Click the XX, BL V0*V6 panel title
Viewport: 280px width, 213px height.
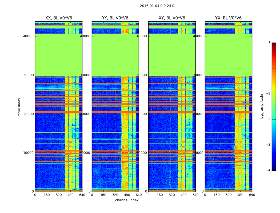pyautogui.click(x=58, y=18)
